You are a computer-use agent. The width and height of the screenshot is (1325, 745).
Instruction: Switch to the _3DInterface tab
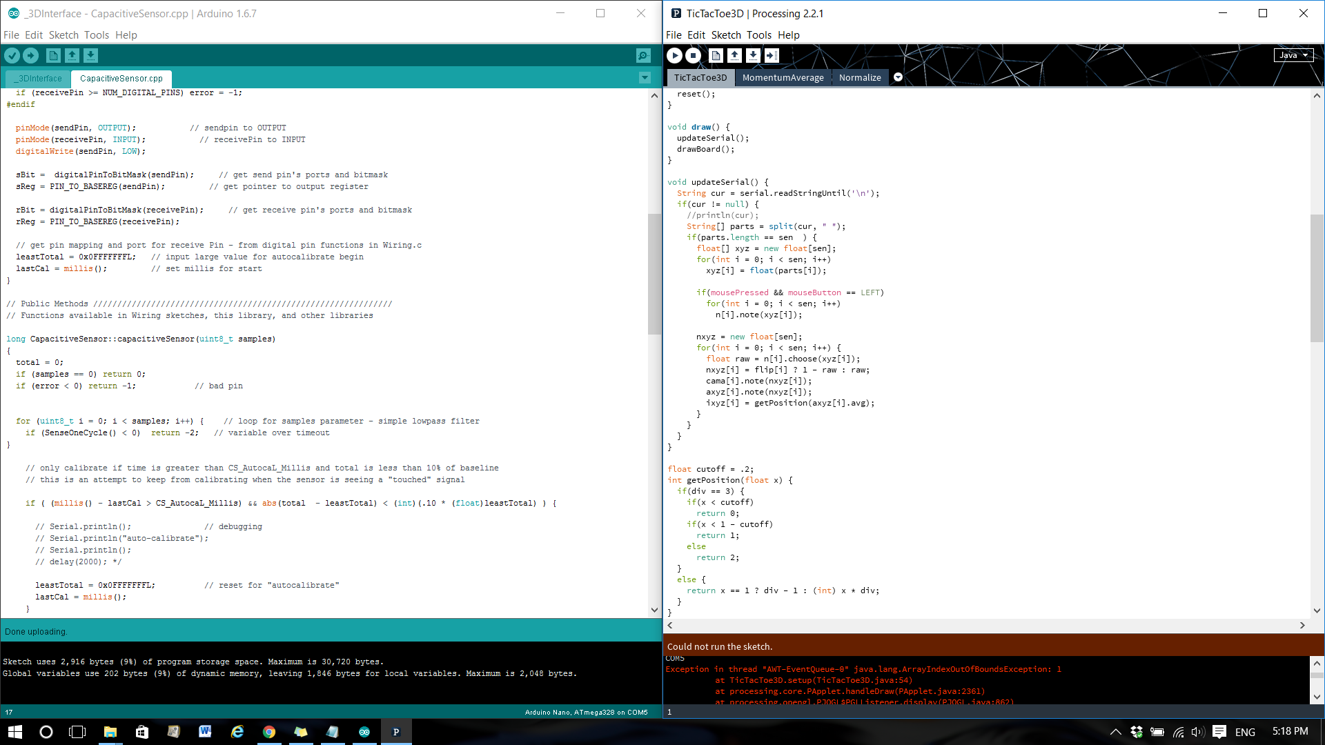click(38, 79)
